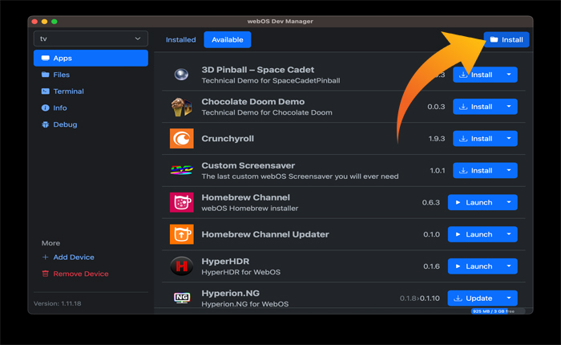The image size is (561, 345).
Task: Click the 3D Pinball Space Cadet icon
Action: (182, 75)
